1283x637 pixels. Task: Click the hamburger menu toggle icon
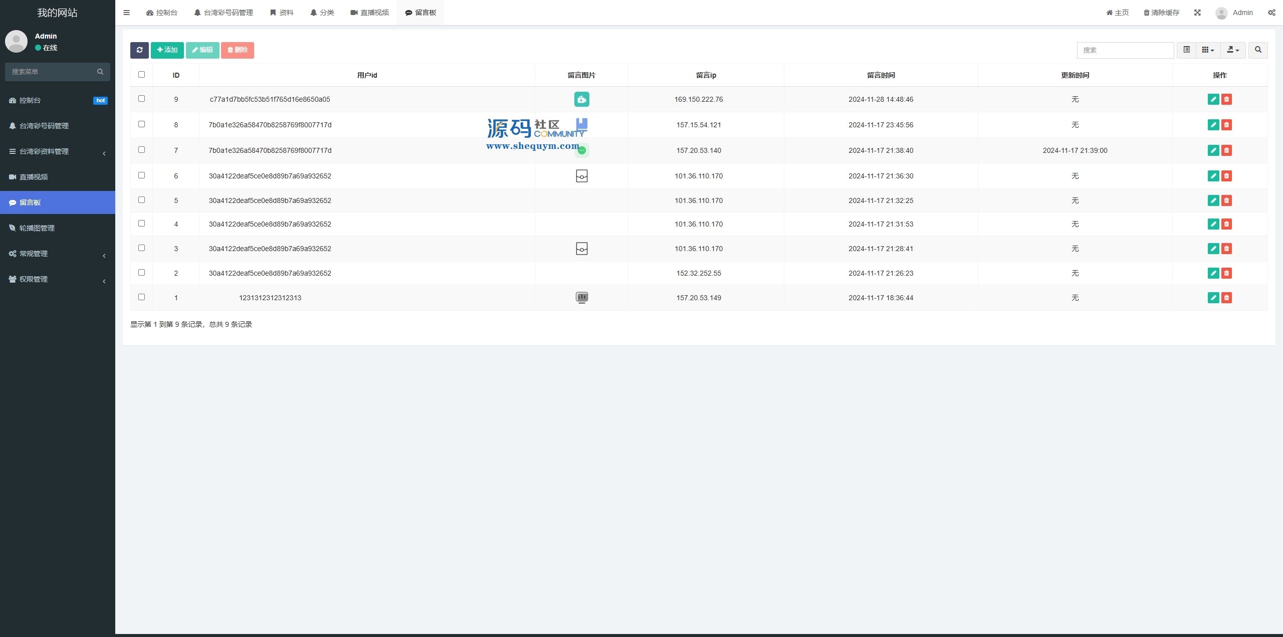point(126,13)
